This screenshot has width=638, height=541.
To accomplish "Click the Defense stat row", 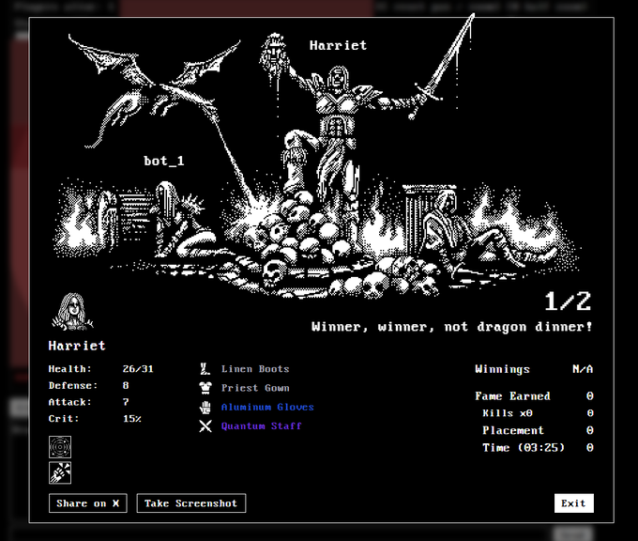I will (x=89, y=385).
